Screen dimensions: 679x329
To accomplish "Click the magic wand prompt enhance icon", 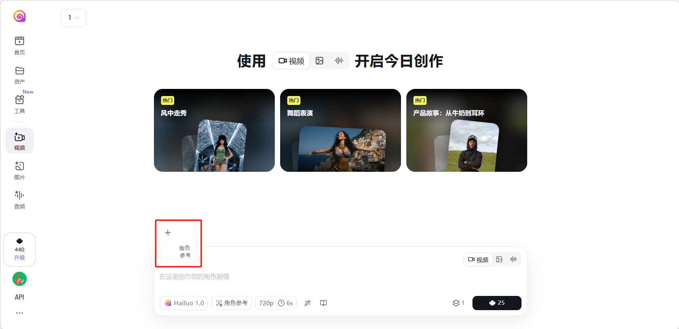I will 308,303.
